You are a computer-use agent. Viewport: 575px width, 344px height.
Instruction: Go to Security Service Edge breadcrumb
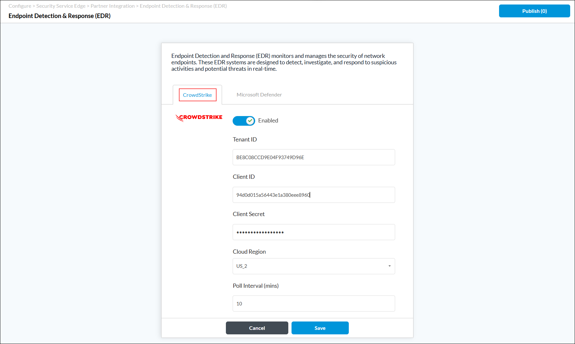coord(61,6)
